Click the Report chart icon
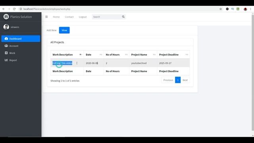This screenshot has width=254, height=143. tap(6, 60)
